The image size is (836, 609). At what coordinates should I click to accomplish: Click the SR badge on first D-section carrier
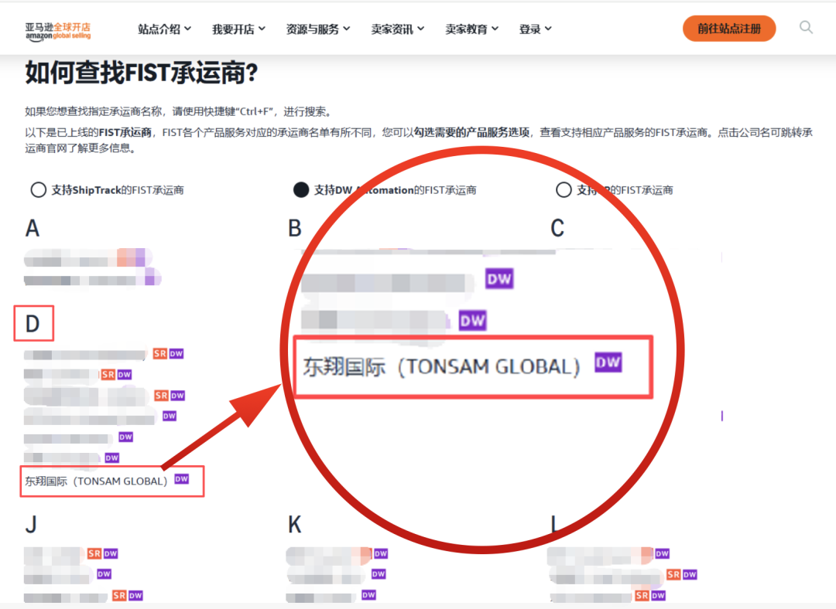pos(160,353)
